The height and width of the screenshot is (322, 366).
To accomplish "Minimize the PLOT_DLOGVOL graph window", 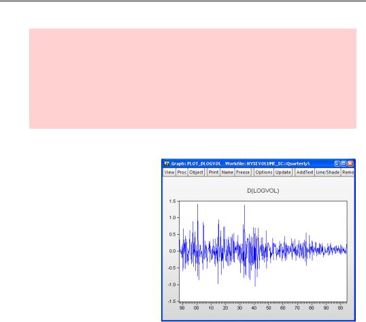I will 337,163.
